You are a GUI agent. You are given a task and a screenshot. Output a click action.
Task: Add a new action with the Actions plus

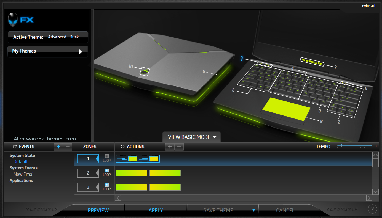(x=170, y=147)
